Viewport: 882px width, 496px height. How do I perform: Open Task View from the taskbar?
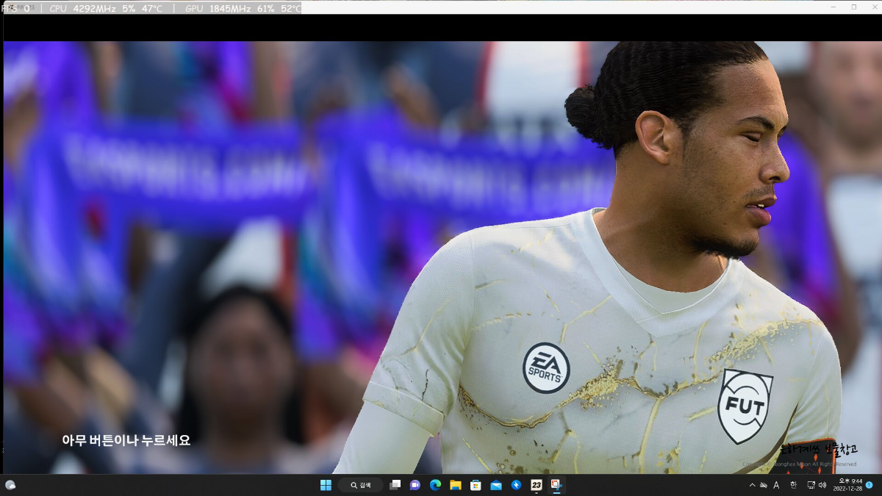[395, 485]
